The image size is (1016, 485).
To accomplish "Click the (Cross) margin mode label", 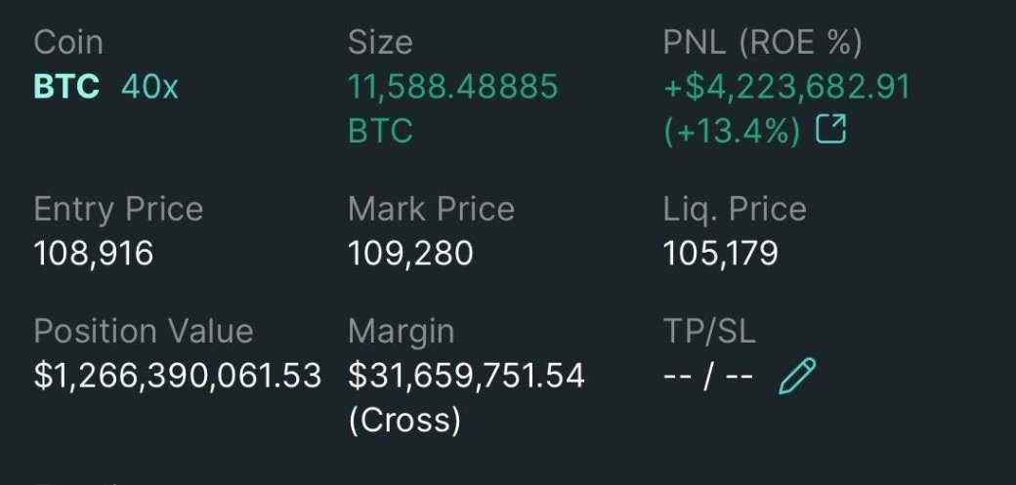I will pos(403,419).
